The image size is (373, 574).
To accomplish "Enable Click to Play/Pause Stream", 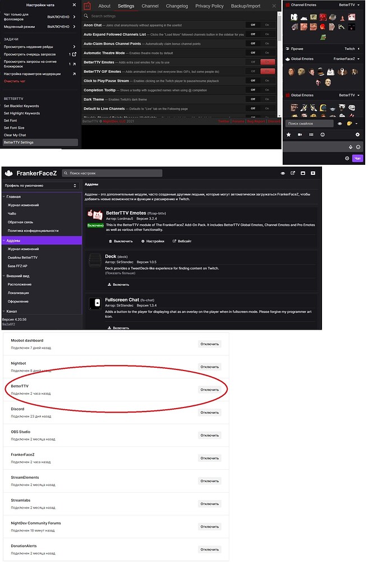I will click(267, 81).
